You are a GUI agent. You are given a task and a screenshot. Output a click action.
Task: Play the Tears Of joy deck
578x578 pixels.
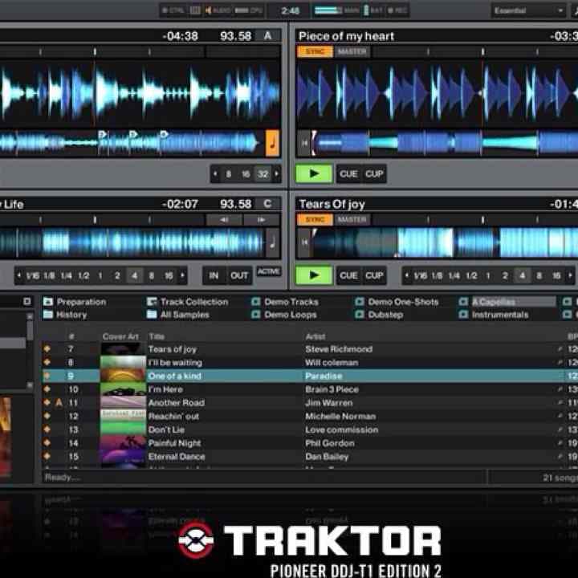click(314, 275)
